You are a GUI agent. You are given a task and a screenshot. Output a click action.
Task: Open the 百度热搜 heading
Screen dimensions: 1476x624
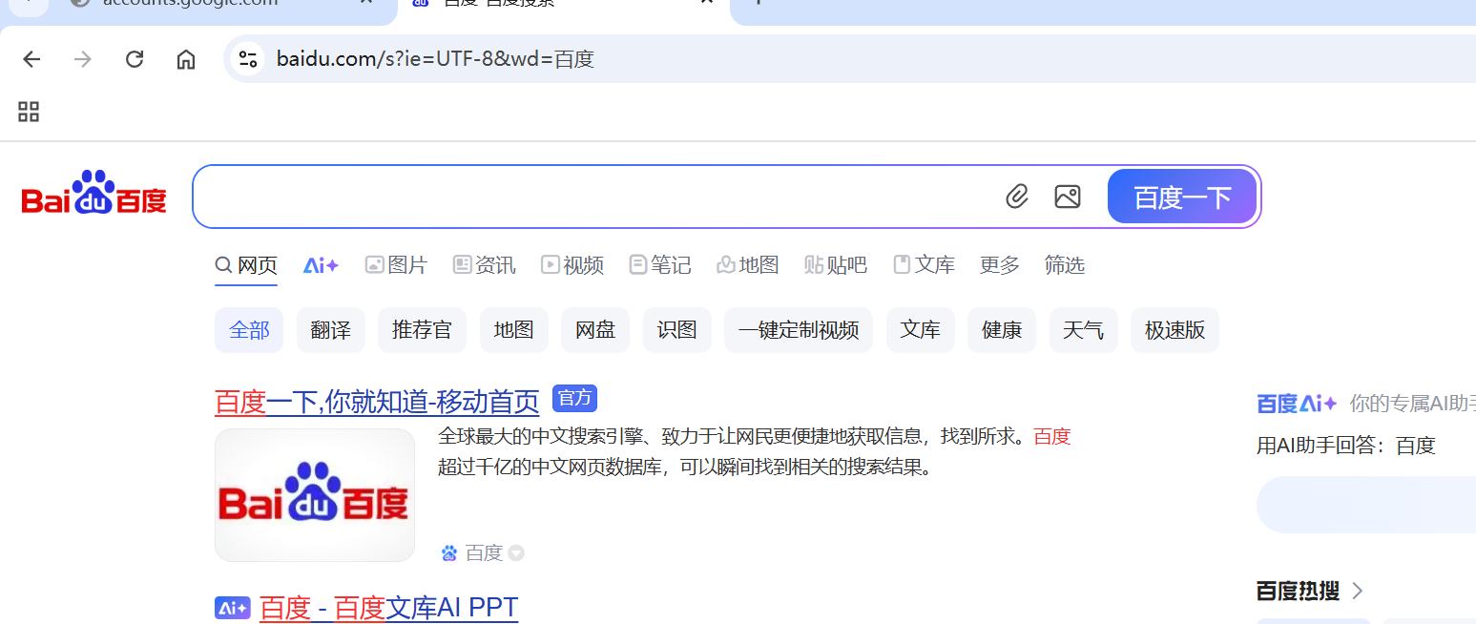coord(1298,591)
